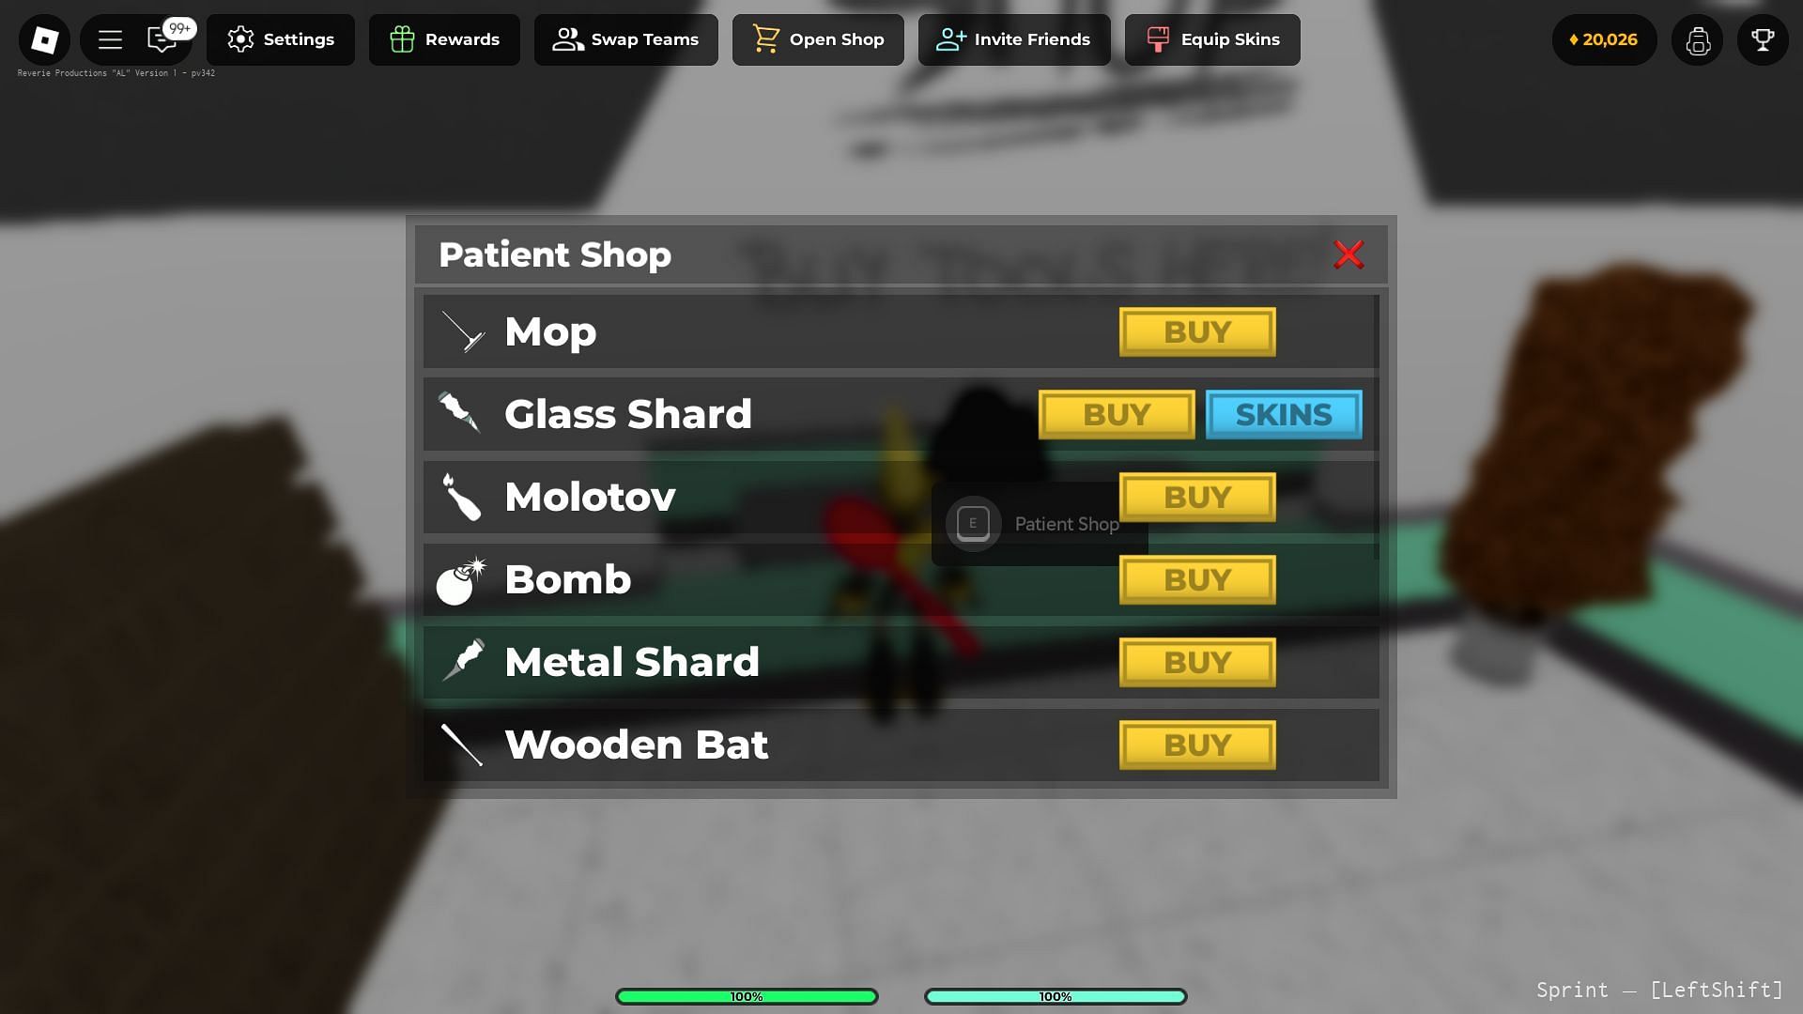Open skins for Glass Shard
The image size is (1803, 1014).
[x=1284, y=413]
